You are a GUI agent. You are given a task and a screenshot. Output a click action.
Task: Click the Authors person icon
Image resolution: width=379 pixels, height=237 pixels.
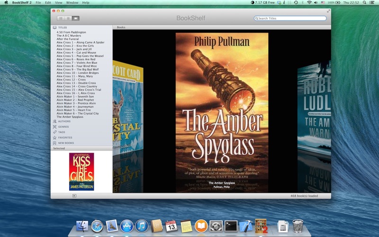pyautogui.click(x=54, y=121)
